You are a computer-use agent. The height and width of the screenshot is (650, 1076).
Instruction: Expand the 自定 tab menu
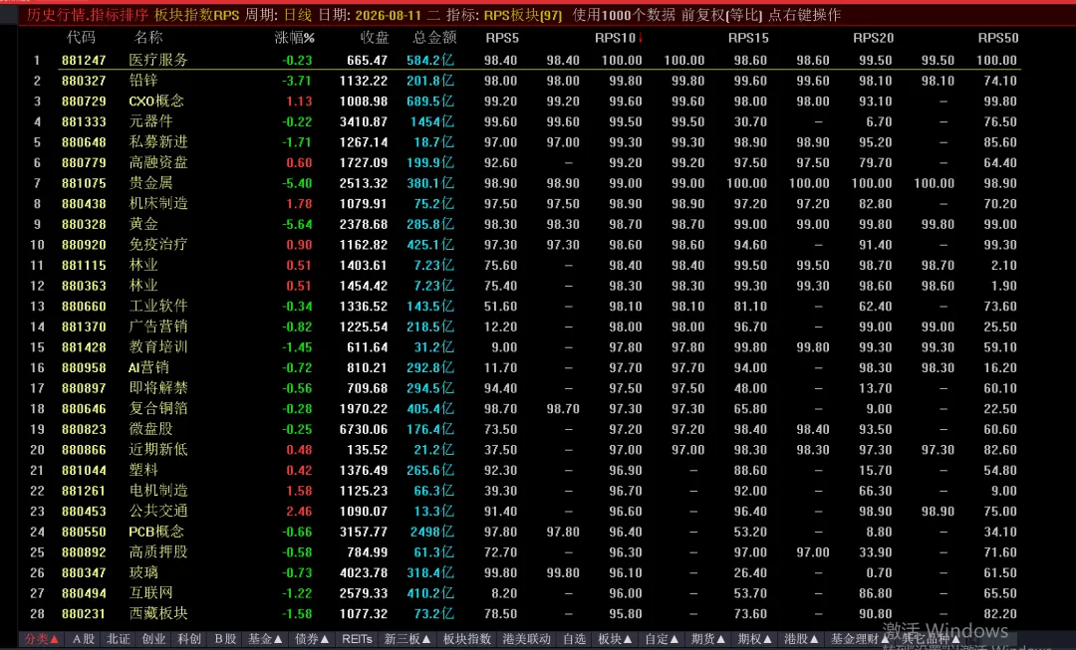(x=663, y=639)
